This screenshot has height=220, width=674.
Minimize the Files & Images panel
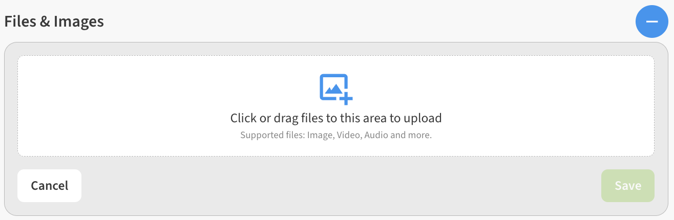pos(651,21)
